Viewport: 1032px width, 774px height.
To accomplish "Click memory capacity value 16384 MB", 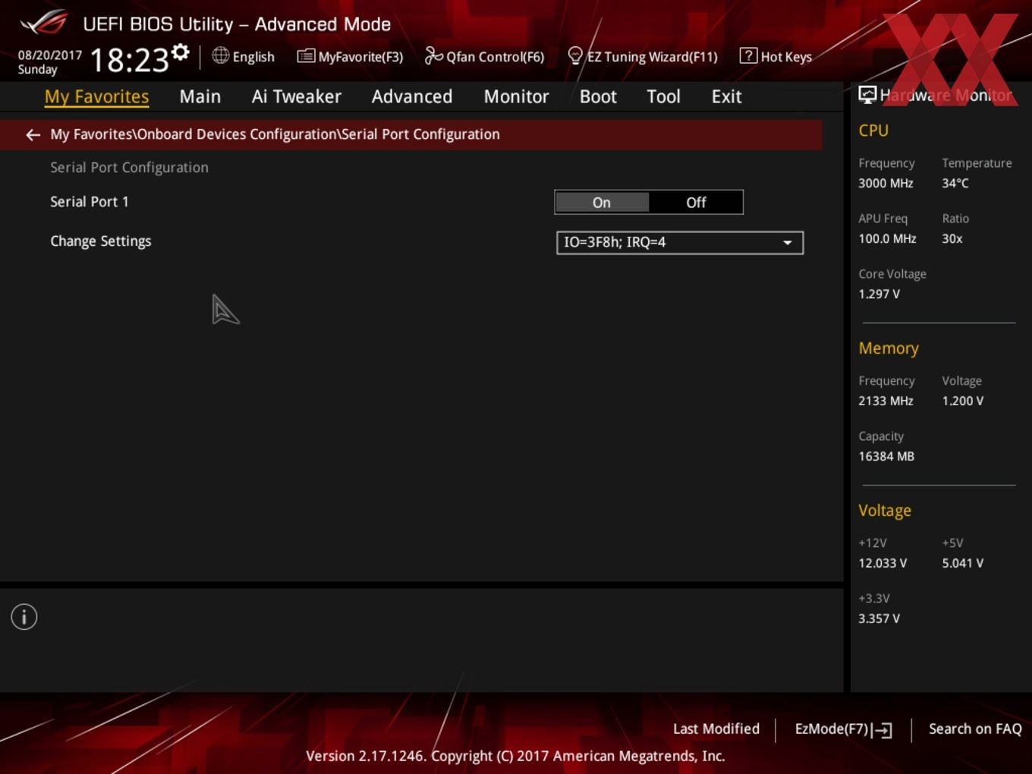I will (886, 457).
